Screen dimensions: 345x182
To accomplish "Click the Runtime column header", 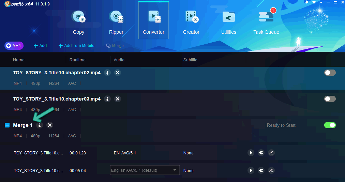I will coord(77,60).
